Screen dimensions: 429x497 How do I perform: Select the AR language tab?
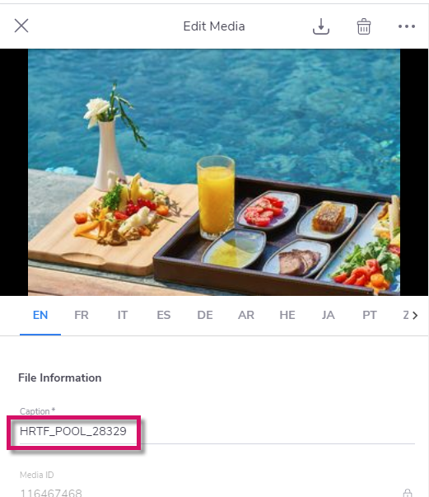point(246,315)
